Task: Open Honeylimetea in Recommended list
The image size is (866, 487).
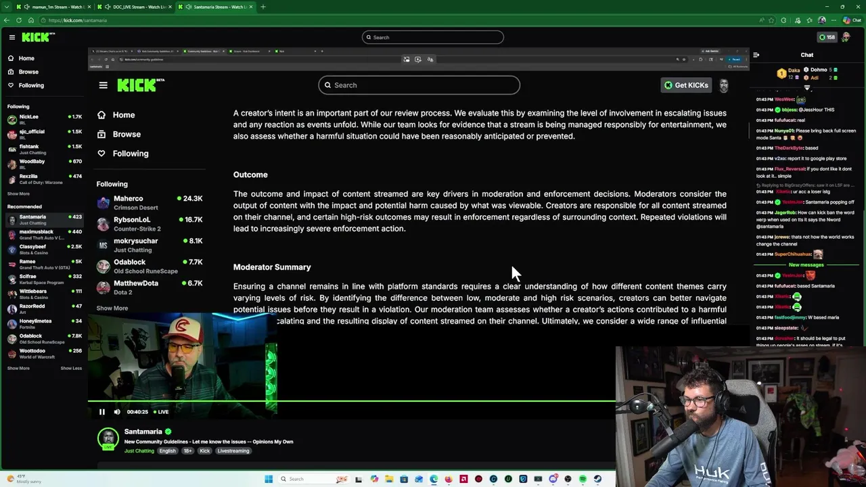Action: 44,323
